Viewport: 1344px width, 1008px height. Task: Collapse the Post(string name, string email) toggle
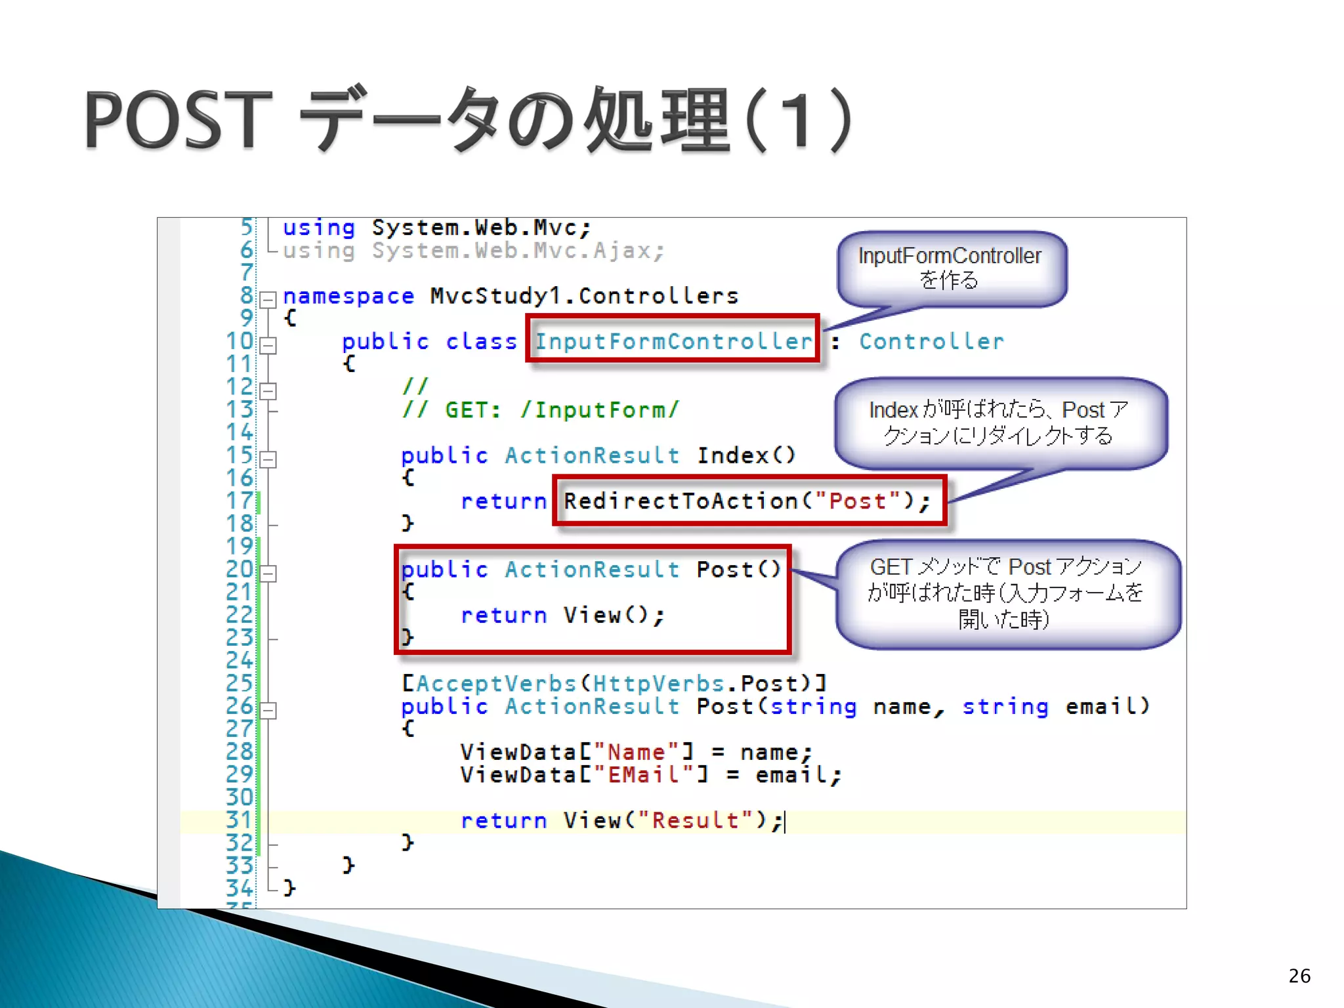point(268,710)
